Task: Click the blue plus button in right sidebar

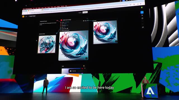Action: 142,12
